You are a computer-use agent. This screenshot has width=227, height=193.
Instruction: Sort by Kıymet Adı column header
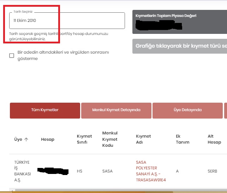click(143, 139)
